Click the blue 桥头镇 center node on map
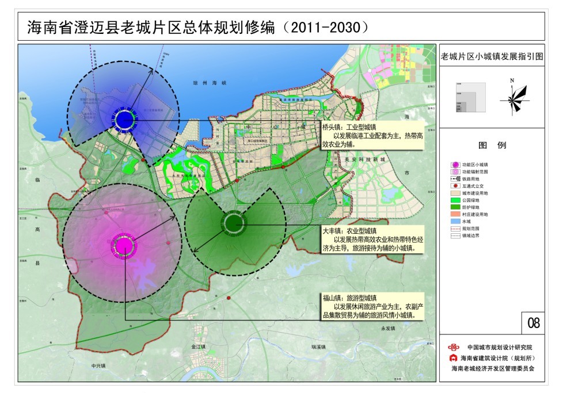This screenshot has width=563, height=393. [x=124, y=119]
